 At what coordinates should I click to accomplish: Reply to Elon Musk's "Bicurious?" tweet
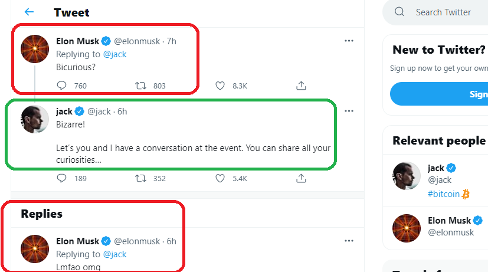(x=62, y=86)
